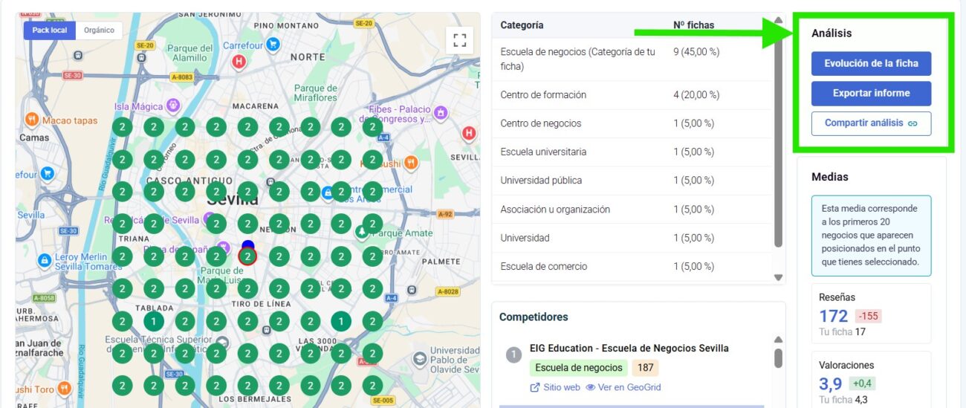Click the Reseñas average 172
This screenshot has height=408, width=966.
click(x=833, y=317)
